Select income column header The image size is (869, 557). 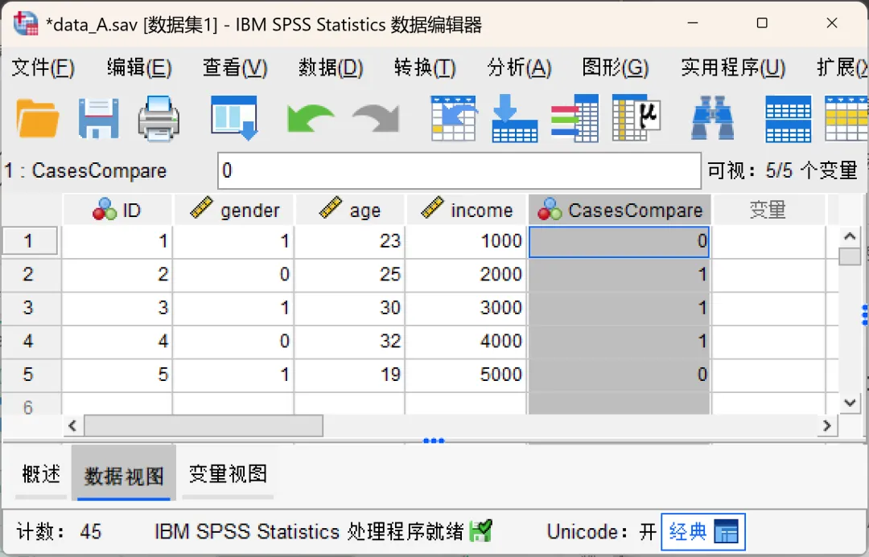[467, 210]
